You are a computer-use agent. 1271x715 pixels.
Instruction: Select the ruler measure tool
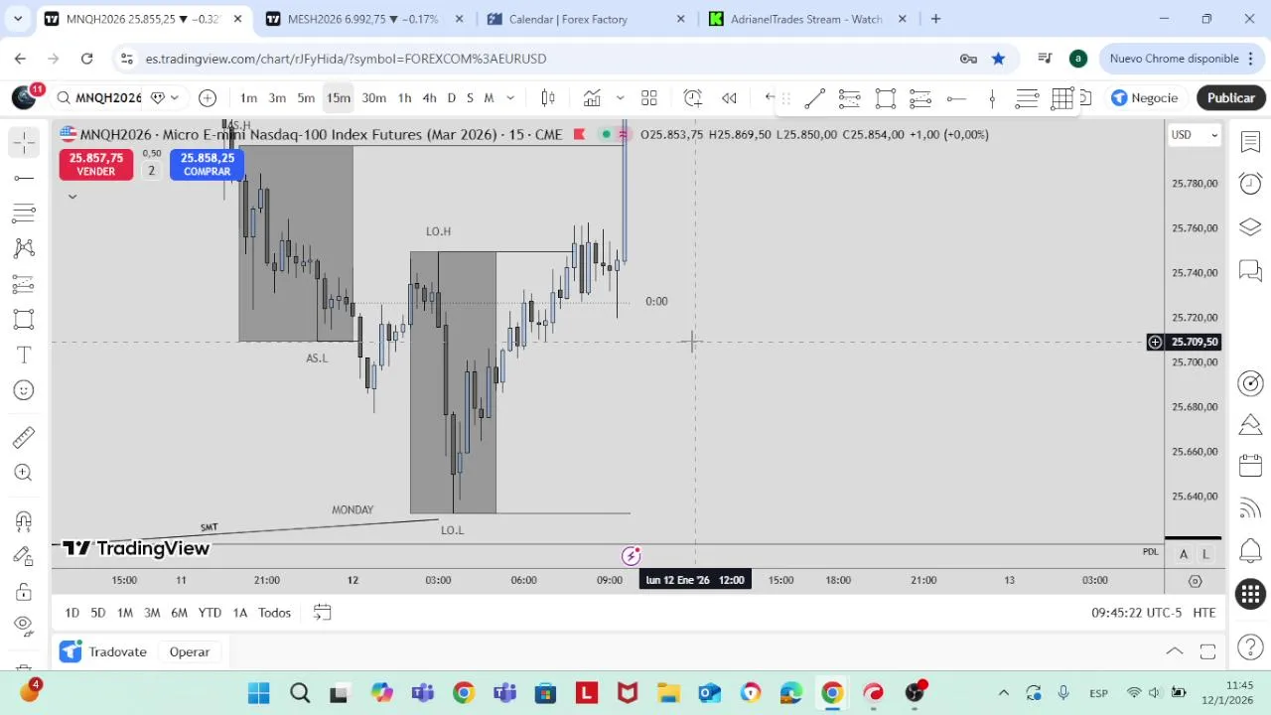tap(24, 437)
